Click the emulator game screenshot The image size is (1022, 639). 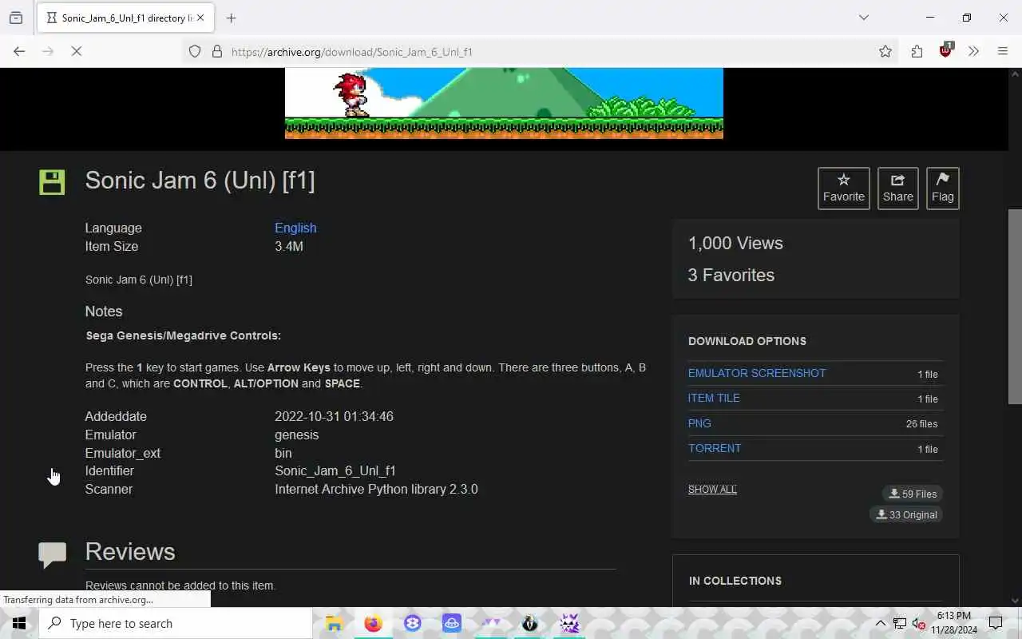(504, 103)
